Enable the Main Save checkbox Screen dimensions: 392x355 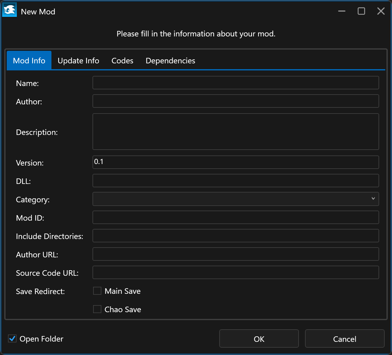point(97,291)
